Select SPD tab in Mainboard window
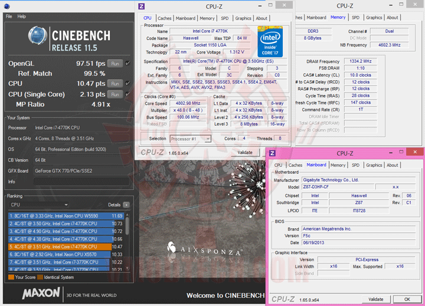Image resolution: width=425 pixels, height=306 pixels. 355,165
